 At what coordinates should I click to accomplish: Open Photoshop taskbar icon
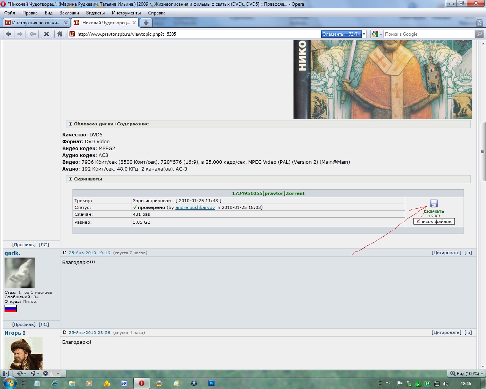click(x=211, y=383)
